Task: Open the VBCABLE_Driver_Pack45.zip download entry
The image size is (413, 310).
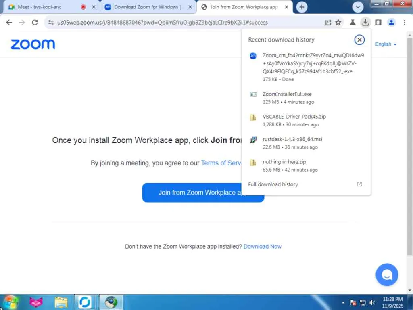Action: pyautogui.click(x=306, y=120)
